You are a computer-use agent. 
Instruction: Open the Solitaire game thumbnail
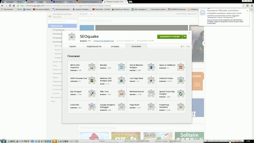[x=189, y=136]
